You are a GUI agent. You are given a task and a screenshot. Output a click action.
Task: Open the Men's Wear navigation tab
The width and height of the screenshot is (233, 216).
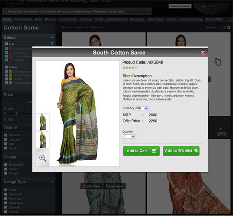pos(156,19)
